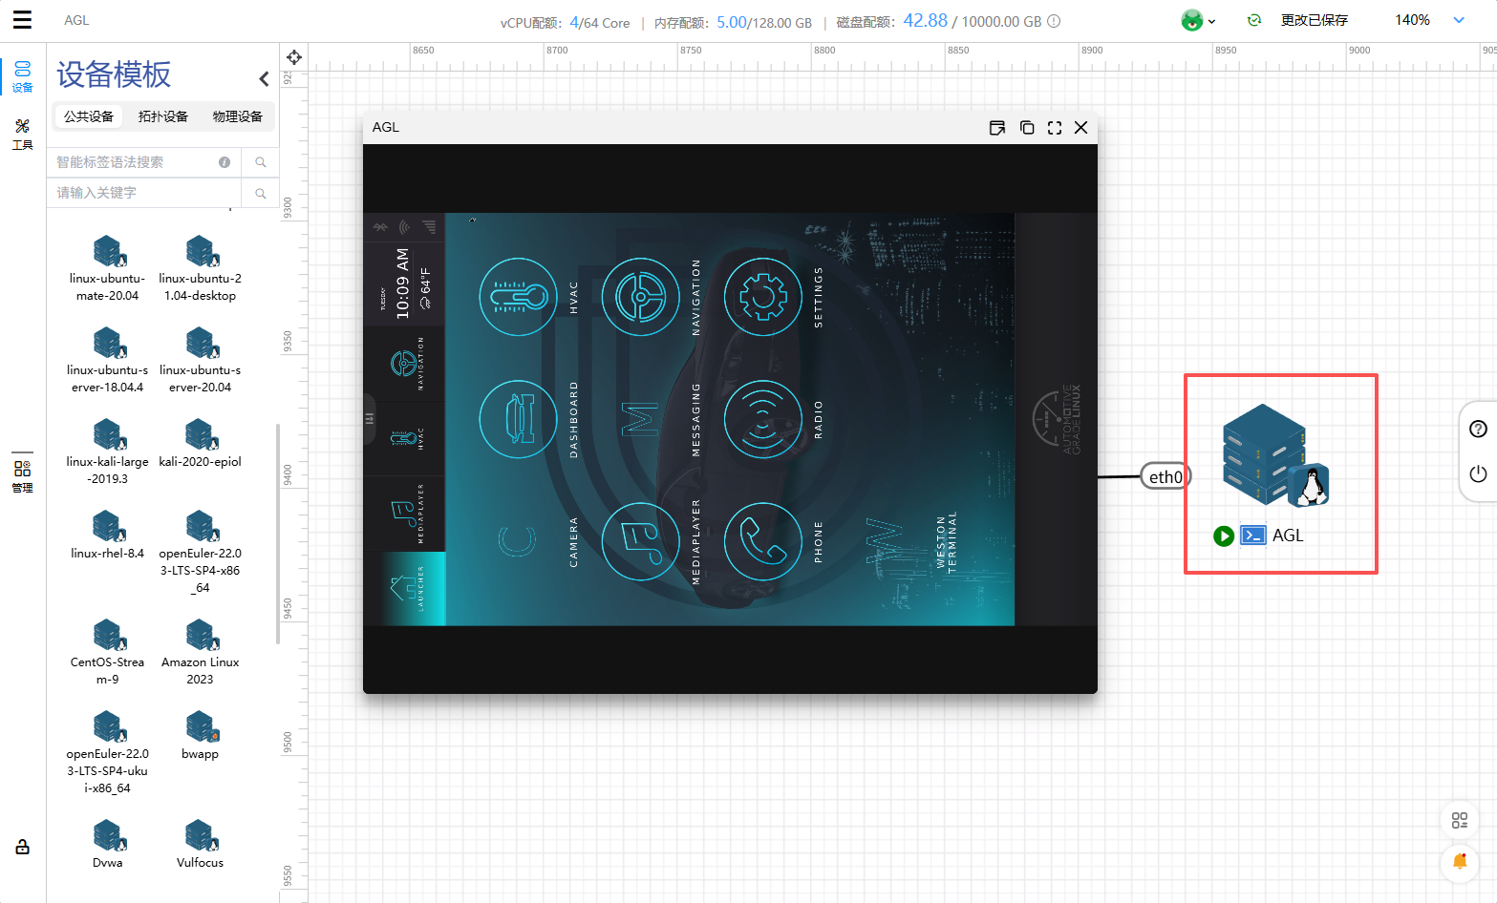Open HVAC app in AGL launcher

pos(518,297)
